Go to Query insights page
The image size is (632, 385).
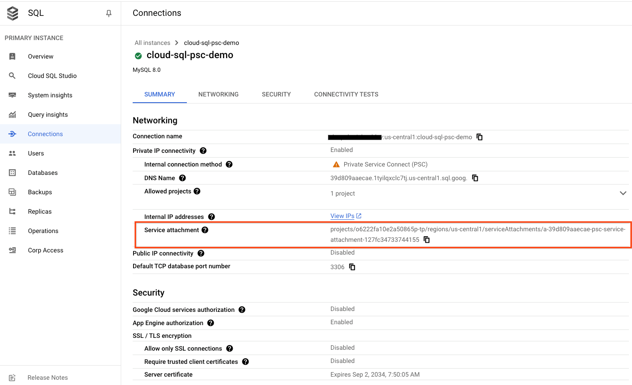pyautogui.click(x=48, y=115)
